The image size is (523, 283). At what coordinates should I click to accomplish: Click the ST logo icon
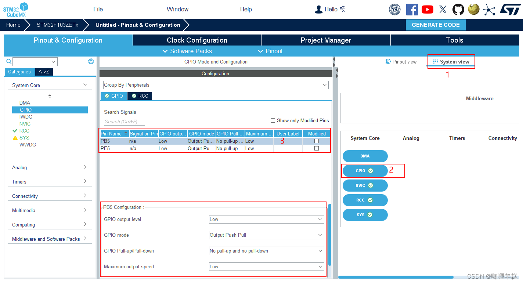[510, 10]
